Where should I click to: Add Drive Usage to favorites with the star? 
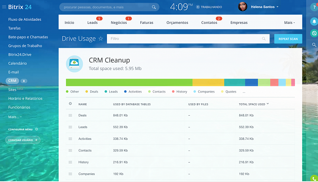tap(101, 39)
